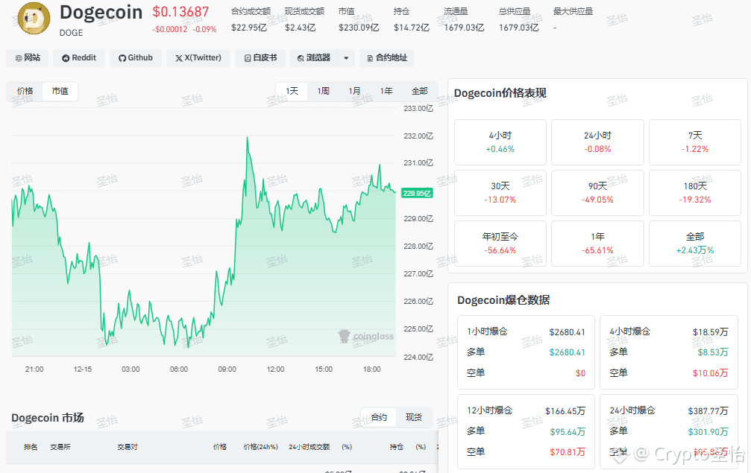Open the Reddit community link

click(79, 58)
